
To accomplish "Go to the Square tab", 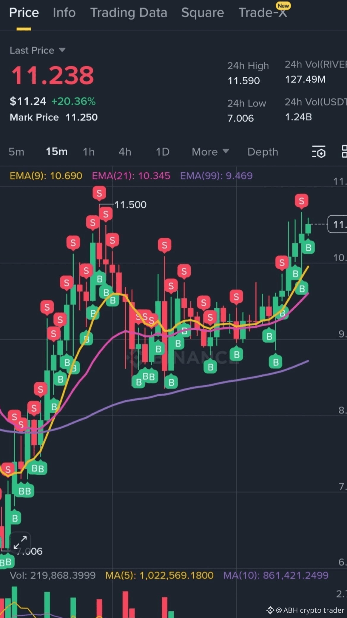I will [203, 13].
